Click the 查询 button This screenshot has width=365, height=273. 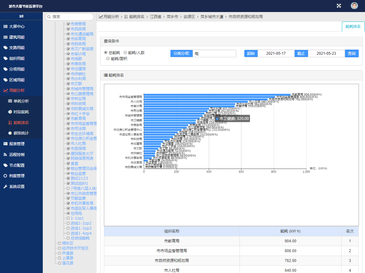click(x=352, y=53)
